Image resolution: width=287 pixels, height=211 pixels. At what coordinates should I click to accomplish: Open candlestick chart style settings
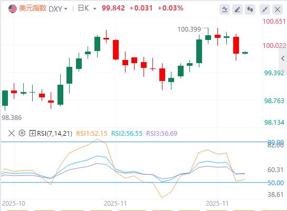coord(250,9)
